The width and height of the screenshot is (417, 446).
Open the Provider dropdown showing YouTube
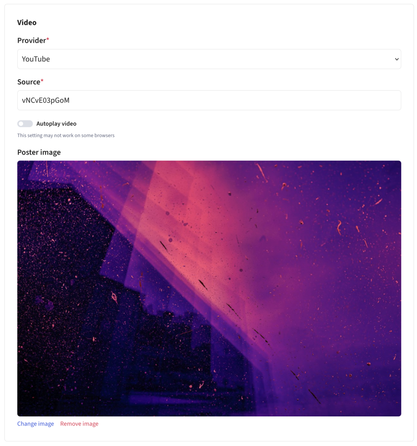click(x=209, y=59)
